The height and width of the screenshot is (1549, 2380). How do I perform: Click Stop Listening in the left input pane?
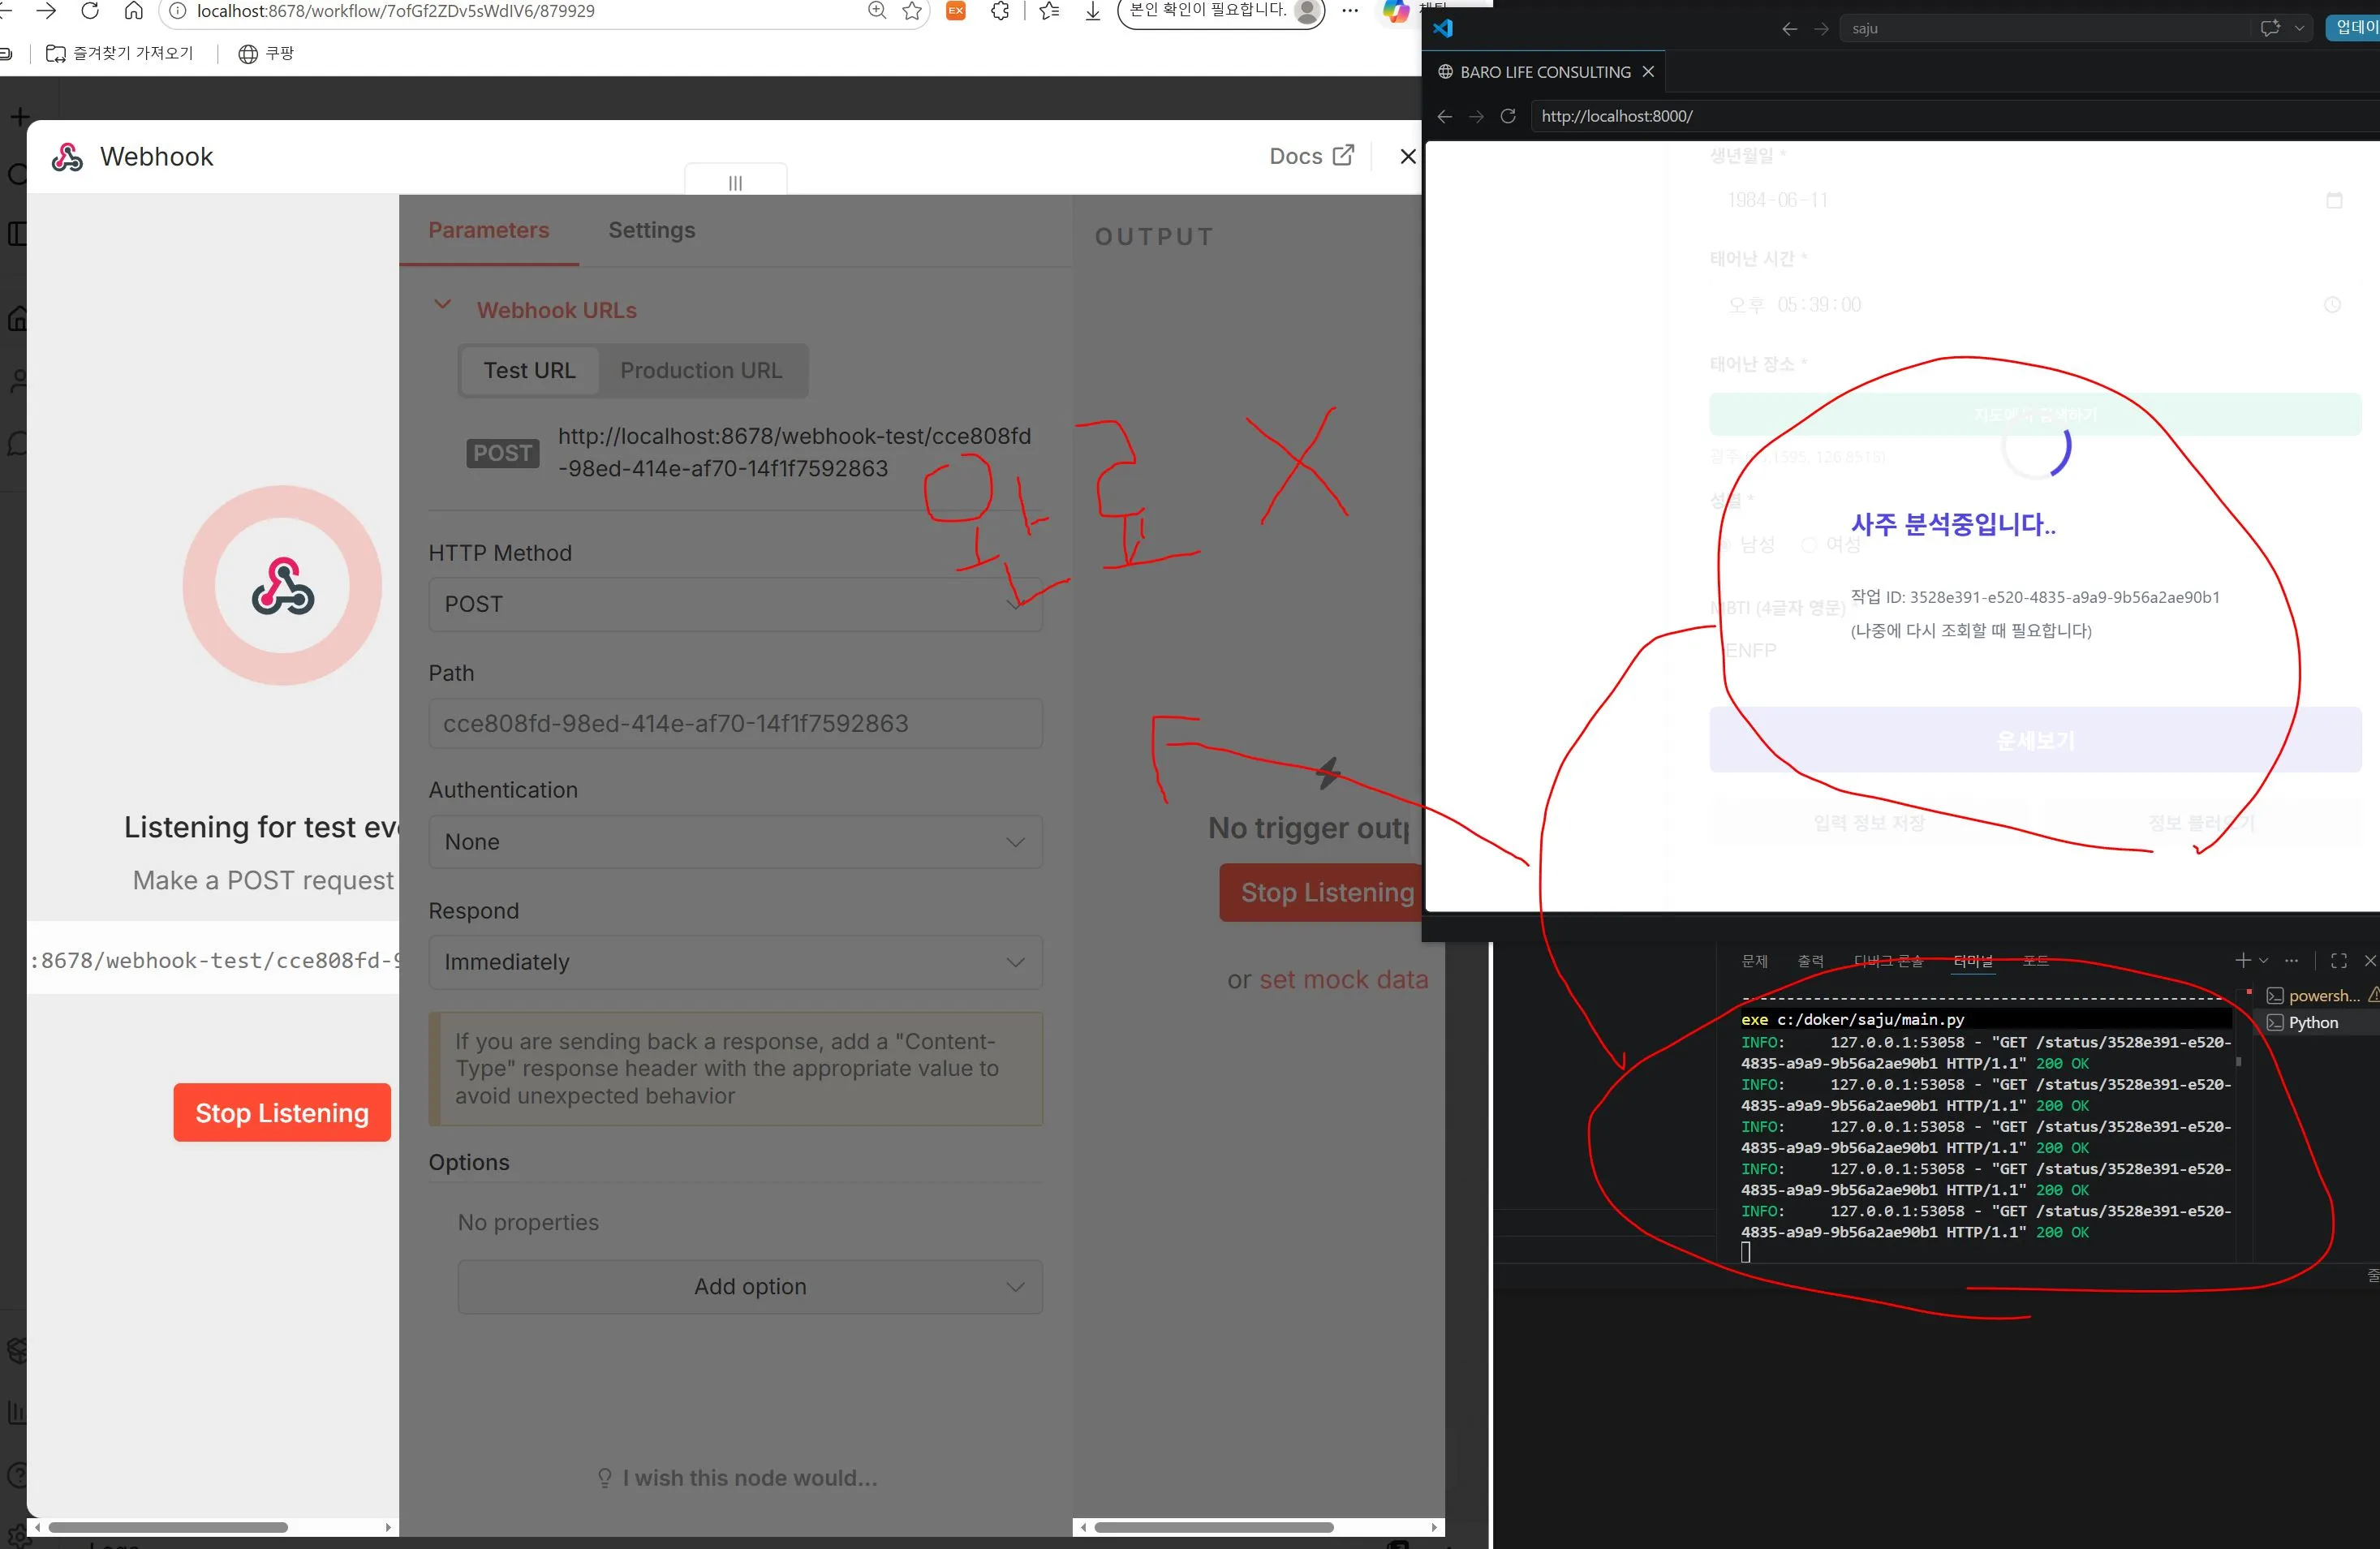tap(282, 1112)
